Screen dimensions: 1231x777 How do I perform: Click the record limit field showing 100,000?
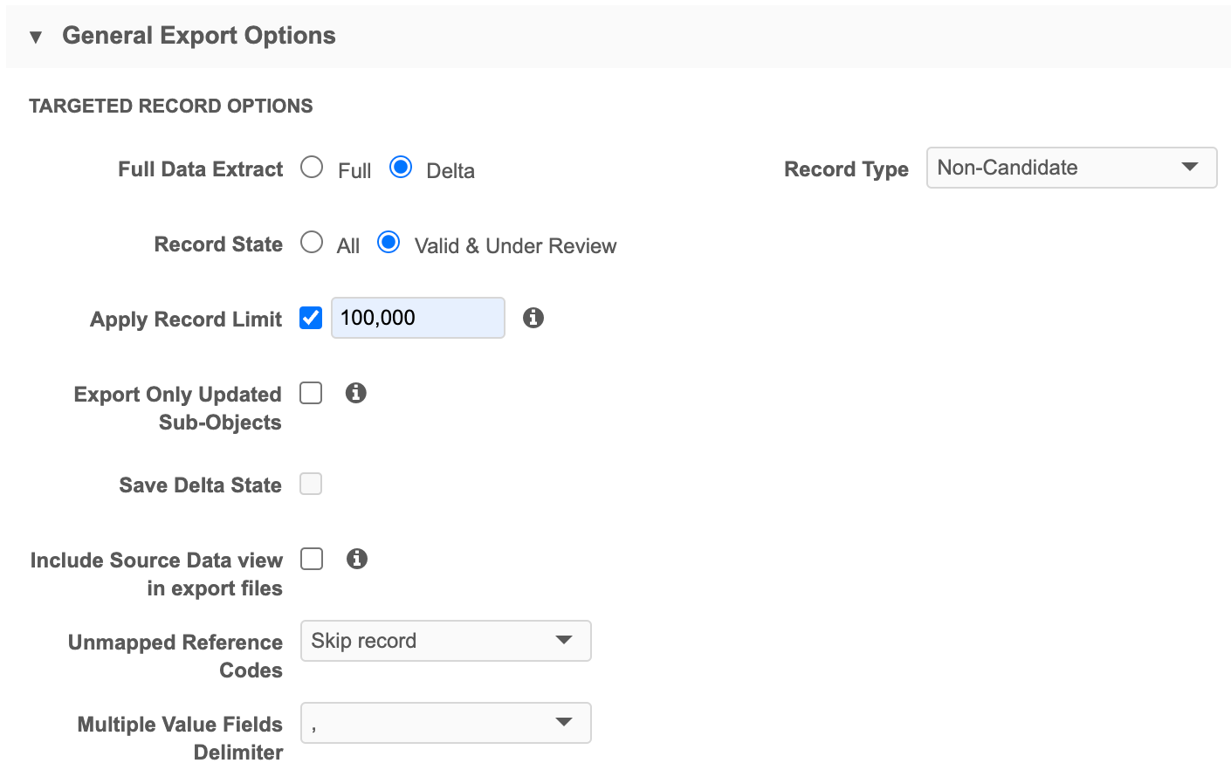[x=417, y=318]
